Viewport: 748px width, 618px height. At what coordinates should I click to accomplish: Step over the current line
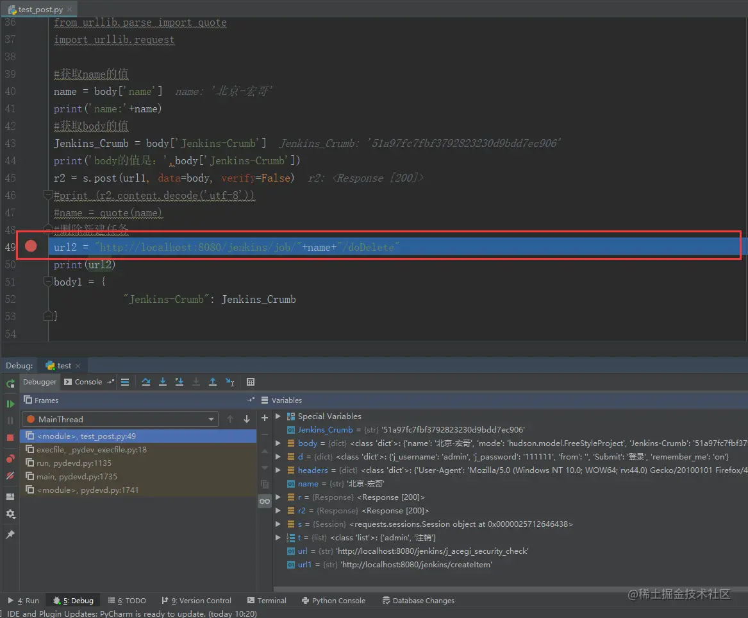click(146, 382)
